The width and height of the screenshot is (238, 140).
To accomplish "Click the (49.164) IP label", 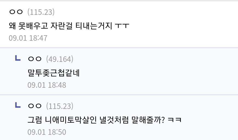I will click(x=60, y=59).
